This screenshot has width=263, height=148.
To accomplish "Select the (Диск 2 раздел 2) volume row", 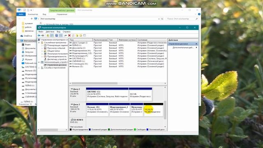I will [x=118, y=43].
